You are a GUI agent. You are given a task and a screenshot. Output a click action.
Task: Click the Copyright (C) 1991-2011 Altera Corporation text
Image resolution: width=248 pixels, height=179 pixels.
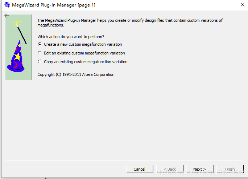coord(76,74)
